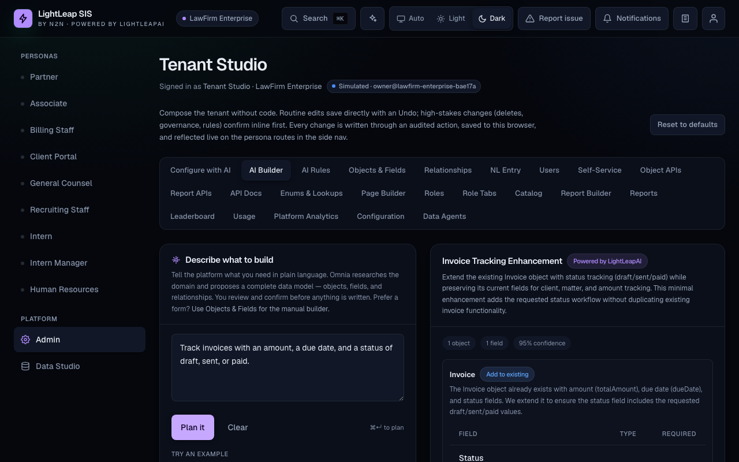Open the document panel icon in header
The image size is (739, 462).
coord(685,18)
